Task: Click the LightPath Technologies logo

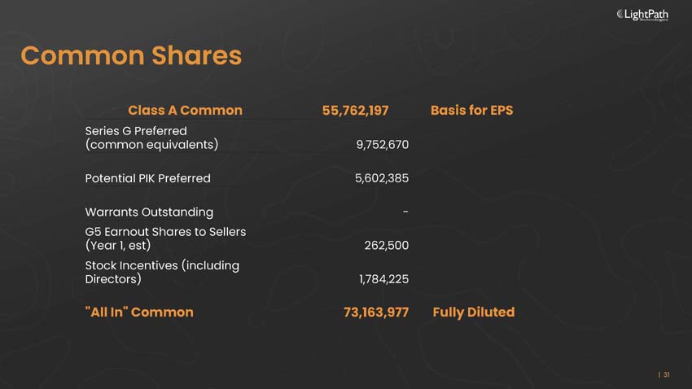Action: pos(642,14)
